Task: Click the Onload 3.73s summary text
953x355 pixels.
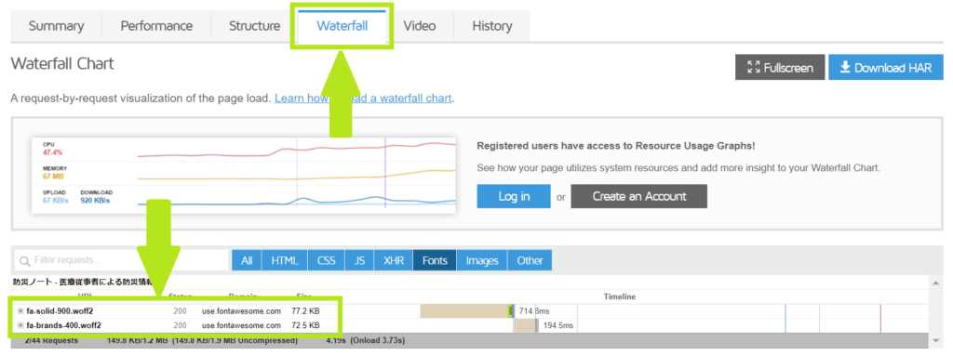Action: click(378, 340)
